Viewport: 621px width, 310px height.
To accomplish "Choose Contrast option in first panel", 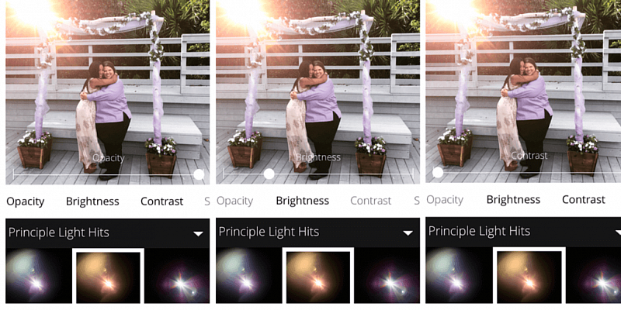I will point(162,201).
